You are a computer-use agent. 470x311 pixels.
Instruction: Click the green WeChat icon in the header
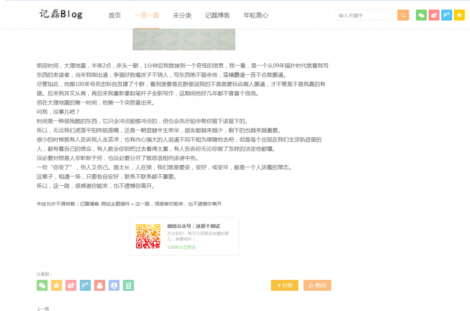pyautogui.click(x=421, y=15)
